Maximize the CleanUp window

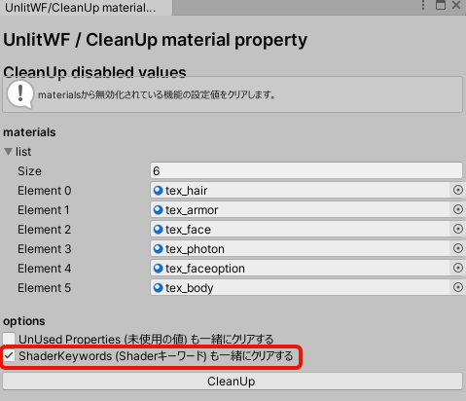coord(441,5)
